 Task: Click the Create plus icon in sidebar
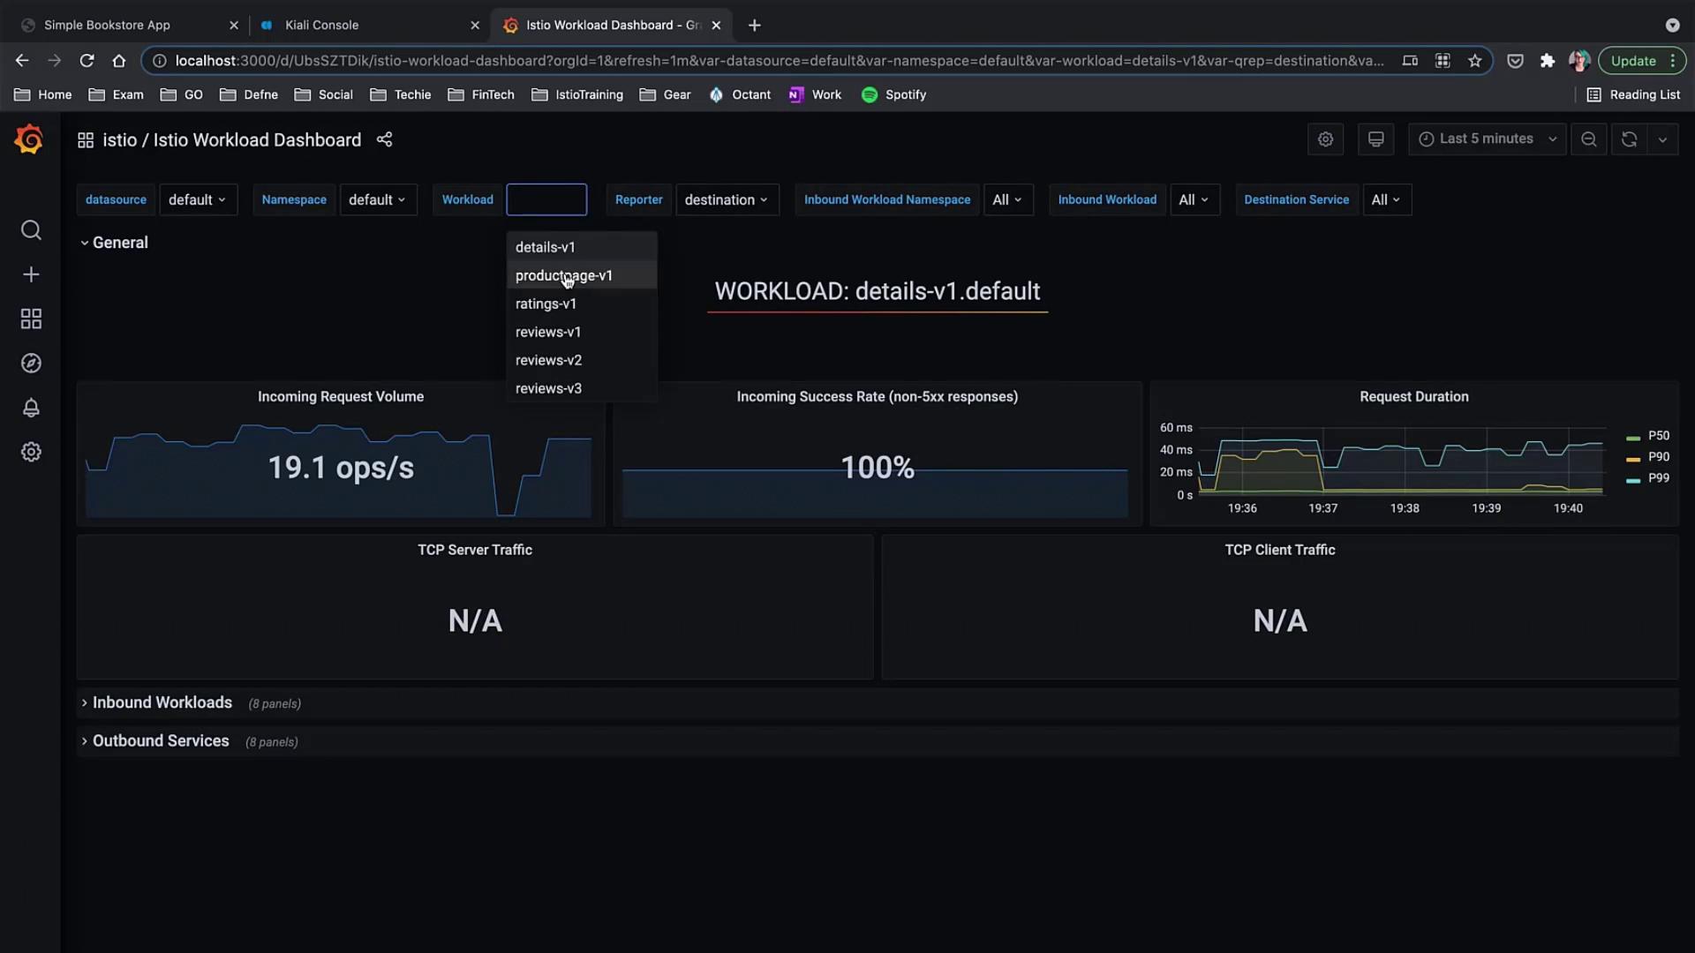(x=31, y=274)
